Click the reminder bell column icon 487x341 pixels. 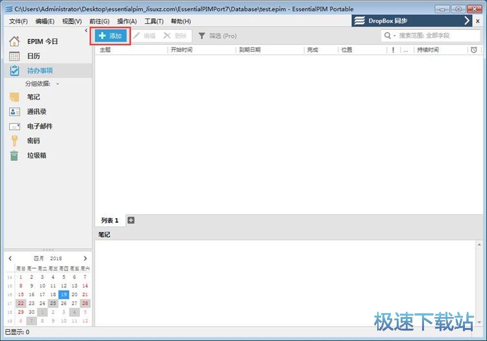click(473, 50)
